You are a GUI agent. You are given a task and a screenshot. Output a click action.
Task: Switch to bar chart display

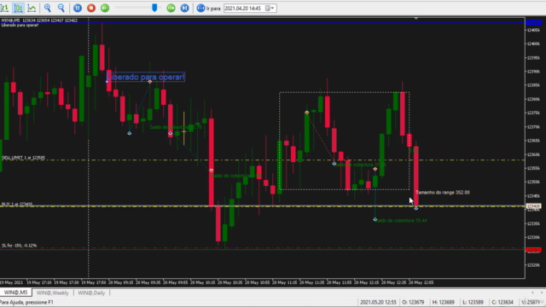[x=4, y=8]
